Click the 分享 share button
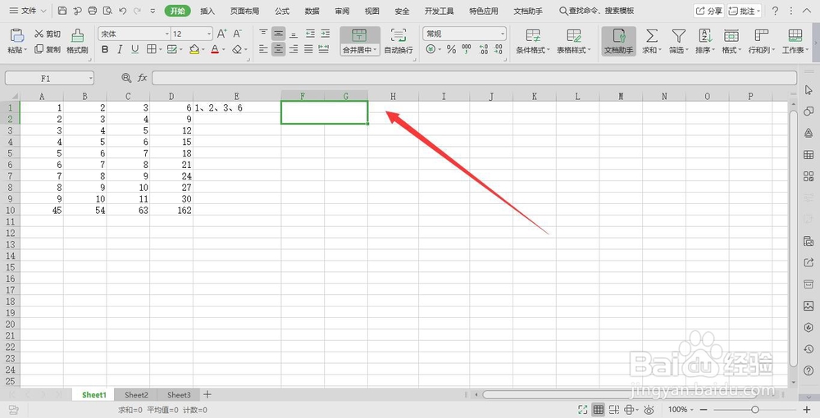This screenshot has width=820, height=418. (x=709, y=11)
